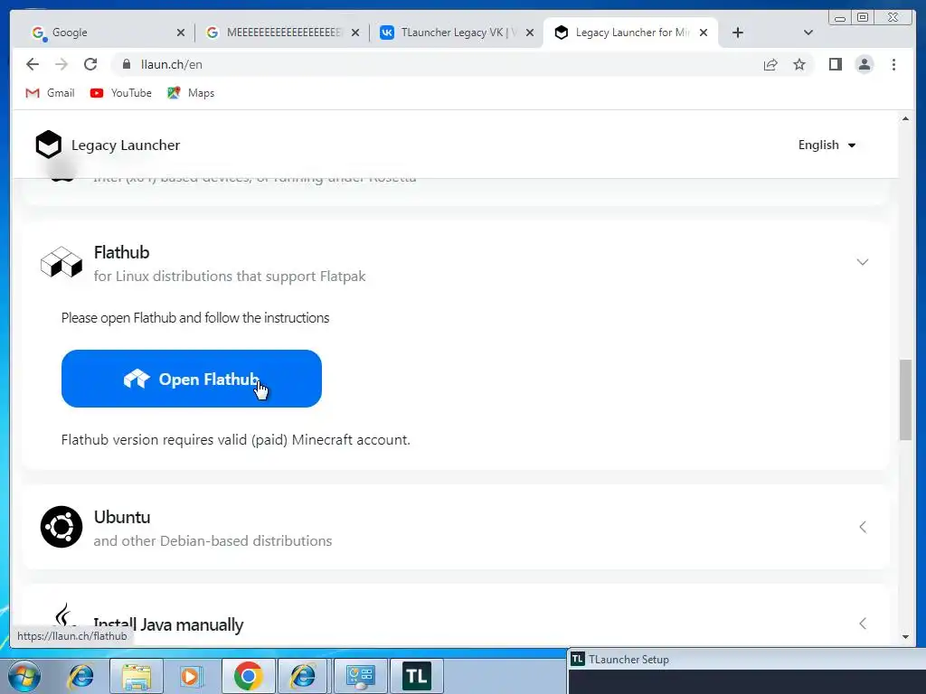The width and height of the screenshot is (926, 694).
Task: Click the Java coffee cup icon
Action: pos(64,614)
